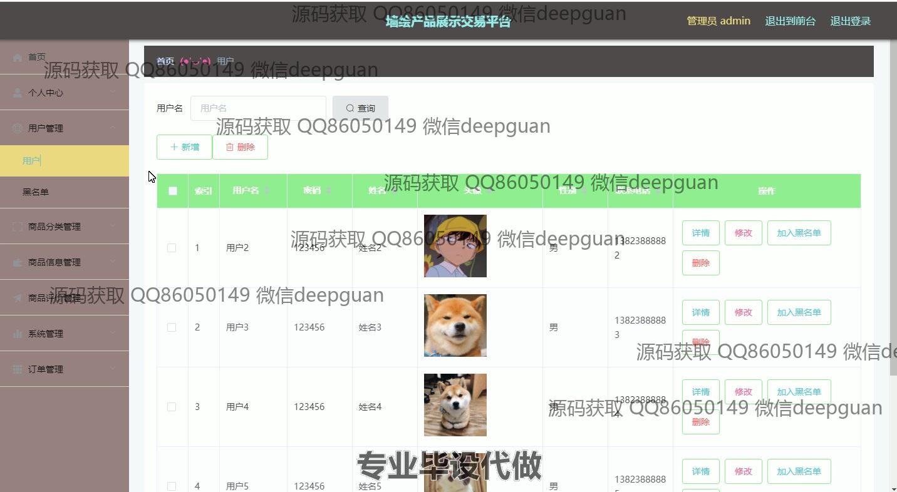Sort by 密码 column arrows

[329, 190]
